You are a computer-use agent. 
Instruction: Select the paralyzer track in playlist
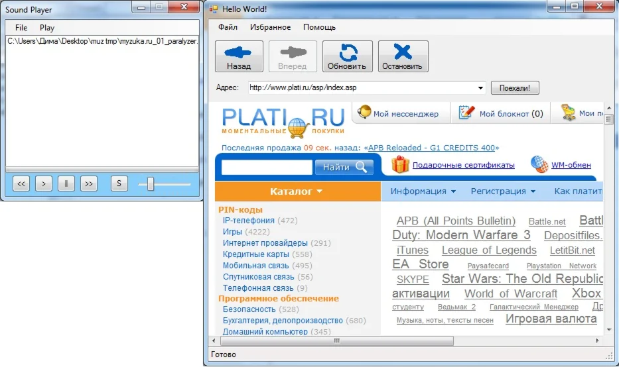102,41
